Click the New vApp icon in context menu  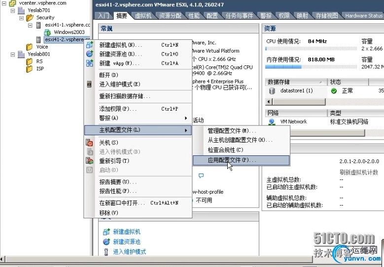pyautogui.click(x=89, y=63)
